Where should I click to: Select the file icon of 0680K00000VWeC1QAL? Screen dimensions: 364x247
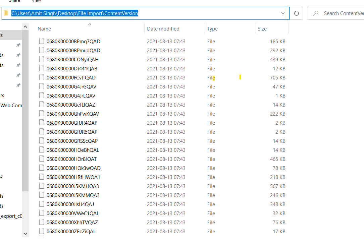(42, 213)
